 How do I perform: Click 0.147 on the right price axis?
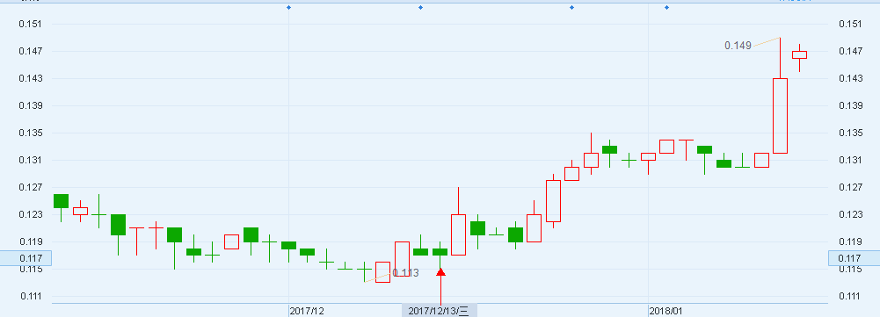pos(850,51)
